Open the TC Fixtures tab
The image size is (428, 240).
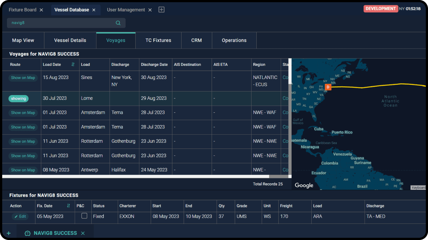[158, 40]
